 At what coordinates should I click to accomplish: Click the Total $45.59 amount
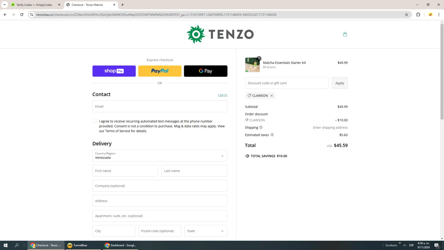341,145
